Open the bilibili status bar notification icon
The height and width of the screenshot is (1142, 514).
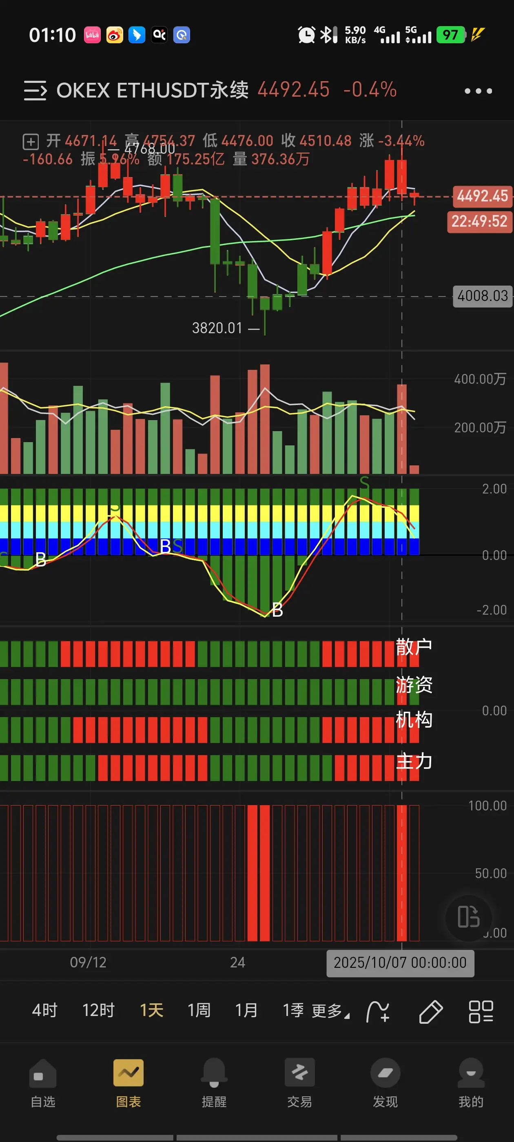tap(92, 35)
